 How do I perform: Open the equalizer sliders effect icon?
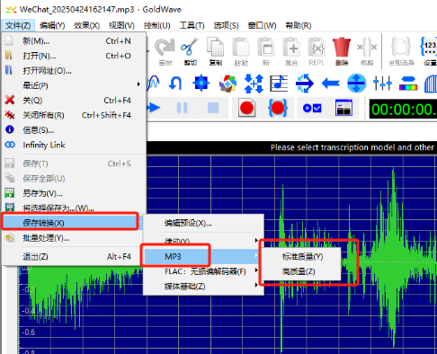click(x=382, y=83)
